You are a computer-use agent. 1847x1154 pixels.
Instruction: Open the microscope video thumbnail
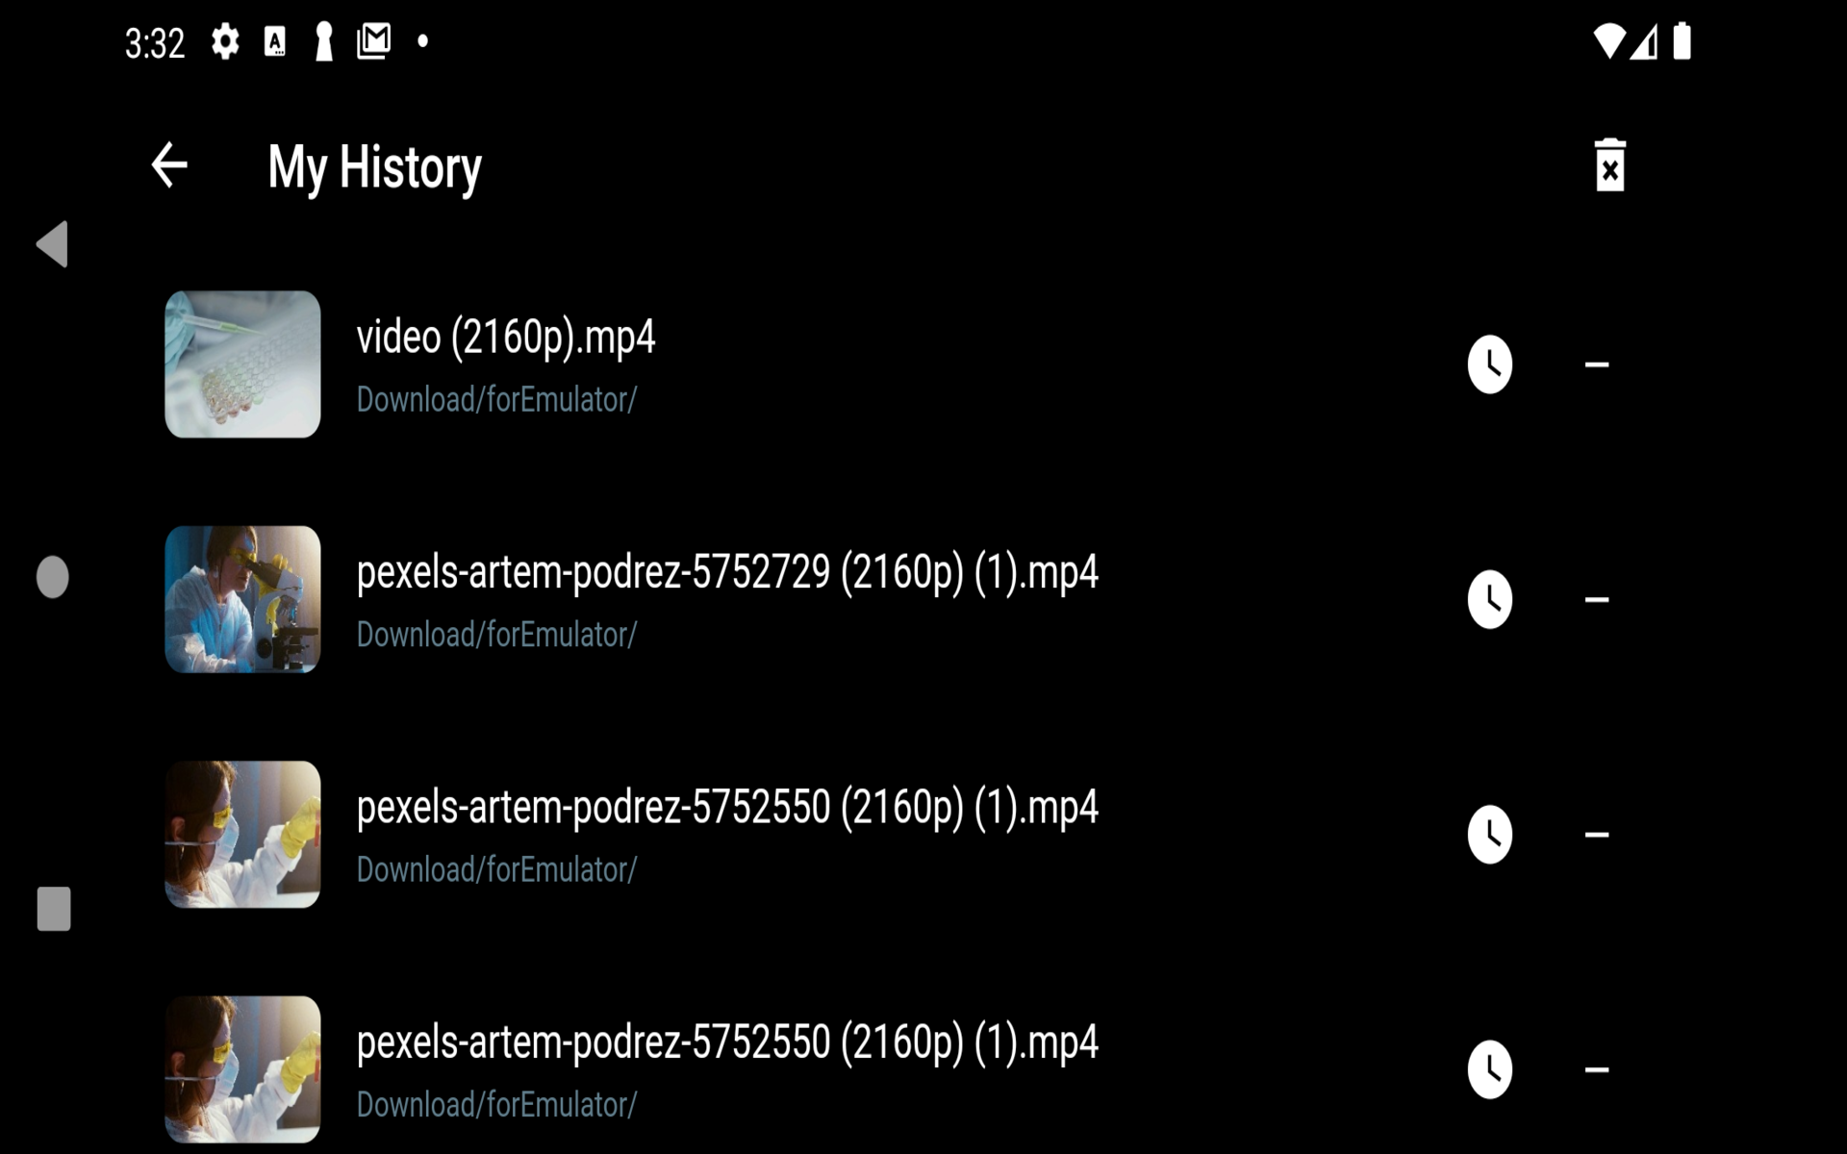click(x=242, y=599)
